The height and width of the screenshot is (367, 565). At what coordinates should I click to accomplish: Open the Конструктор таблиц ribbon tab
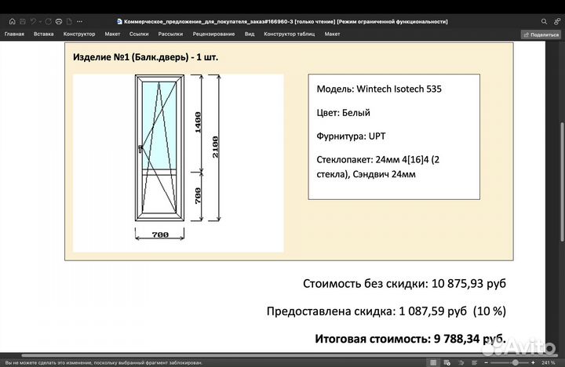290,34
